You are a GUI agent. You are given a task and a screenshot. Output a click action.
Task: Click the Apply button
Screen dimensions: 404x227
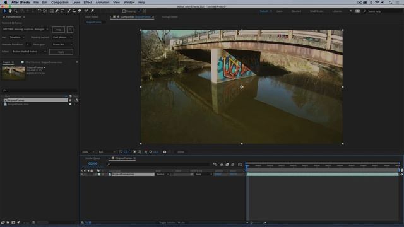pyautogui.click(x=61, y=52)
